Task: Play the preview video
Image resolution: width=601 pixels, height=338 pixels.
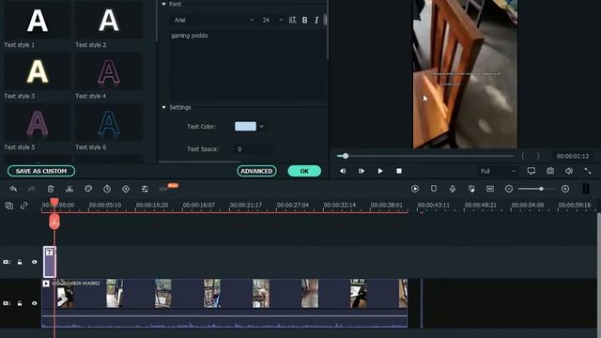Action: (379, 171)
